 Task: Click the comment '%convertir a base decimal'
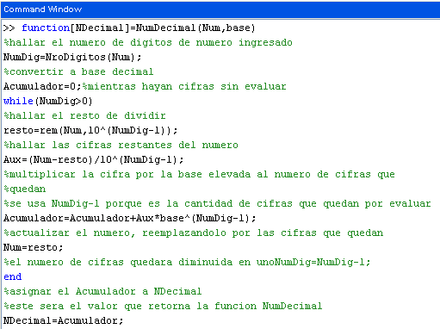[x=78, y=71]
